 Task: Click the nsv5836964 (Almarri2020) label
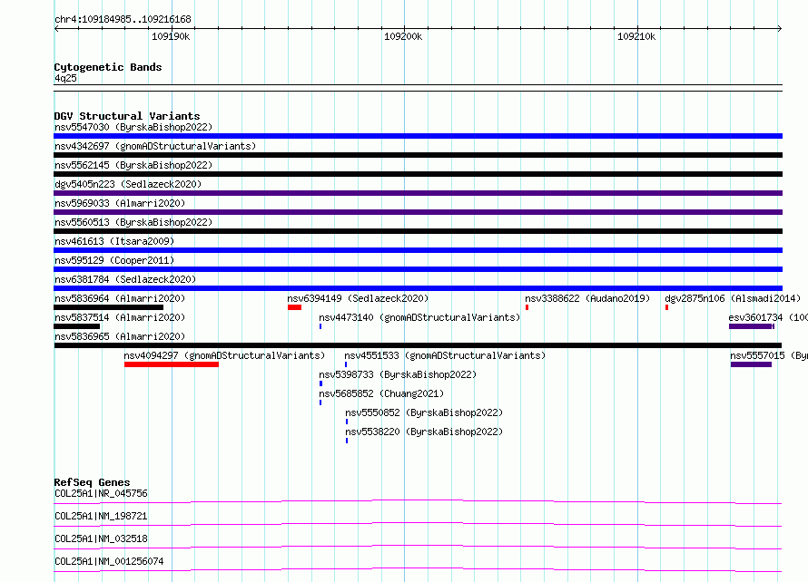pos(120,298)
